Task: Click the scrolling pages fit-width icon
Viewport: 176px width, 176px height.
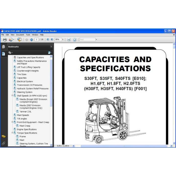Action: tap(69, 39)
